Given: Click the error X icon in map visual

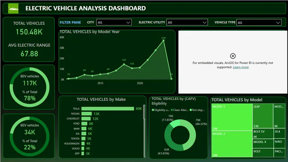Looking at the screenshot, I should [x=233, y=56].
